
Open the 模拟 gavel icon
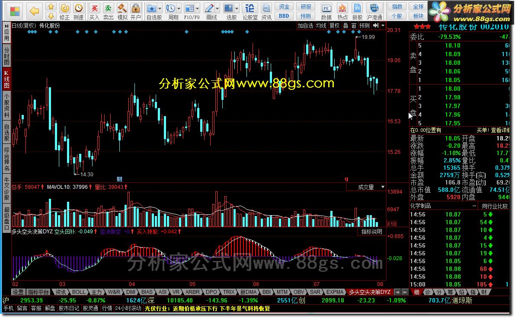(122, 9)
